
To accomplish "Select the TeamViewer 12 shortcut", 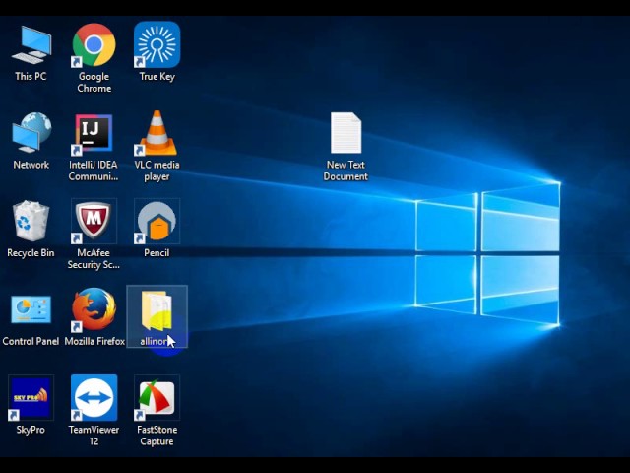I will [94, 397].
